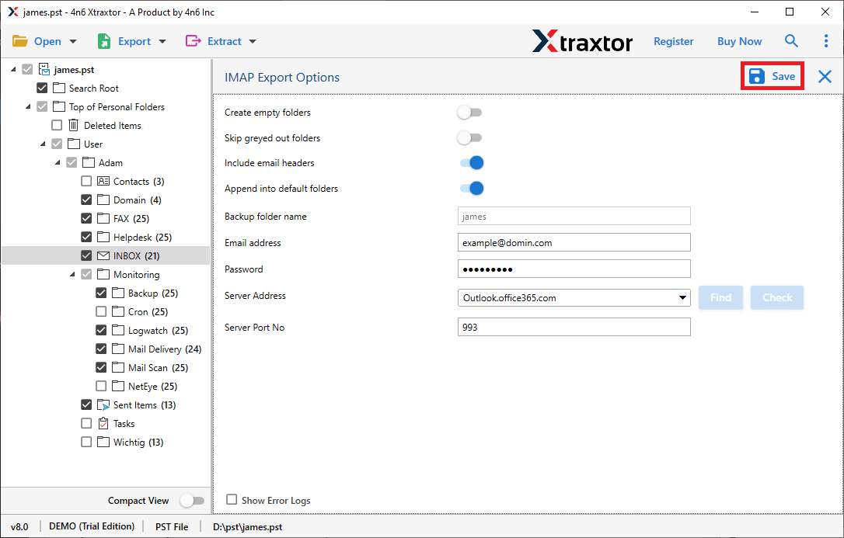Open the Server Address dropdown

tap(682, 298)
